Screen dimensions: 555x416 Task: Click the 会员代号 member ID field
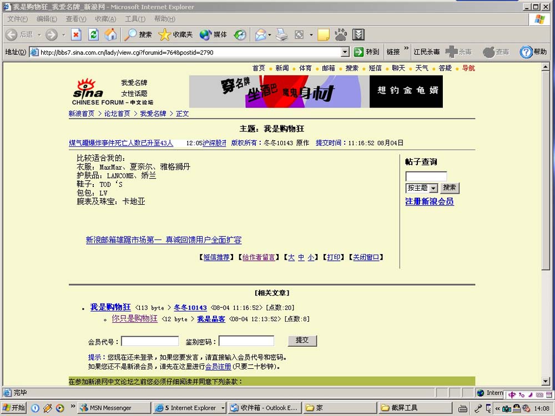(150, 341)
